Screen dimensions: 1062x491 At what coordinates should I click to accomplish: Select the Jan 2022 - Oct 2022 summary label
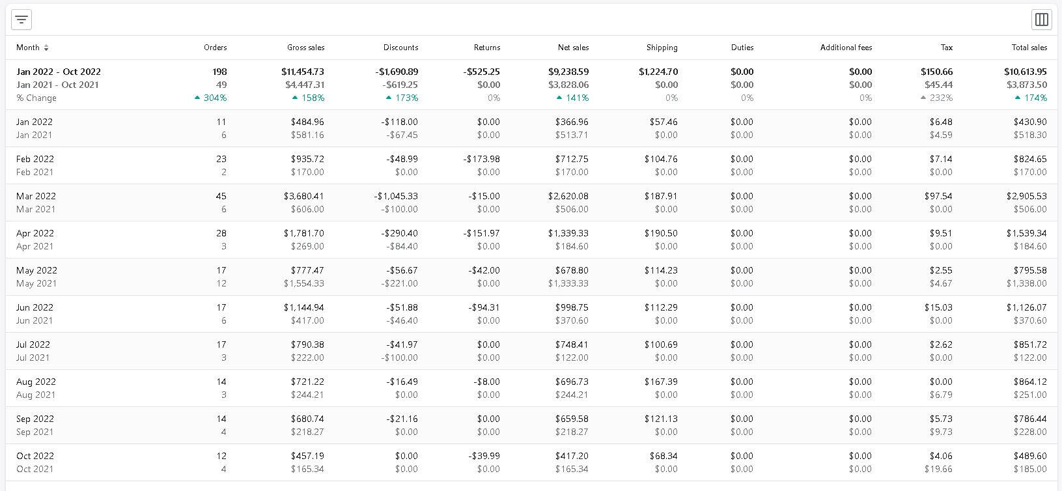[59, 72]
